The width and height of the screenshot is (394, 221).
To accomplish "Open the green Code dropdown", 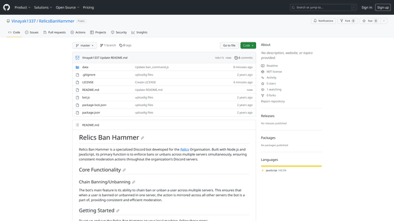I will (x=248, y=45).
